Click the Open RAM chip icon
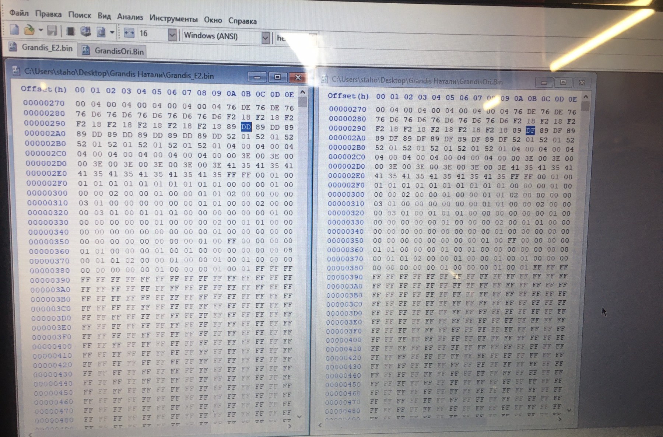Viewport: 663px width, 437px height. tap(70, 32)
